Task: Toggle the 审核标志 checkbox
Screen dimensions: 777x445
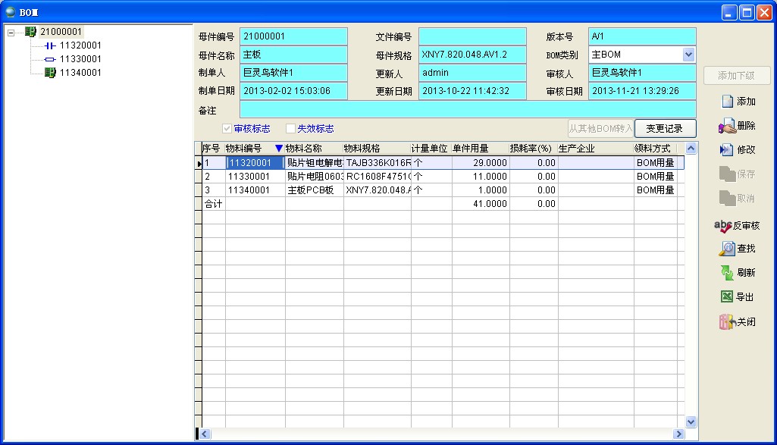Action: [x=227, y=129]
